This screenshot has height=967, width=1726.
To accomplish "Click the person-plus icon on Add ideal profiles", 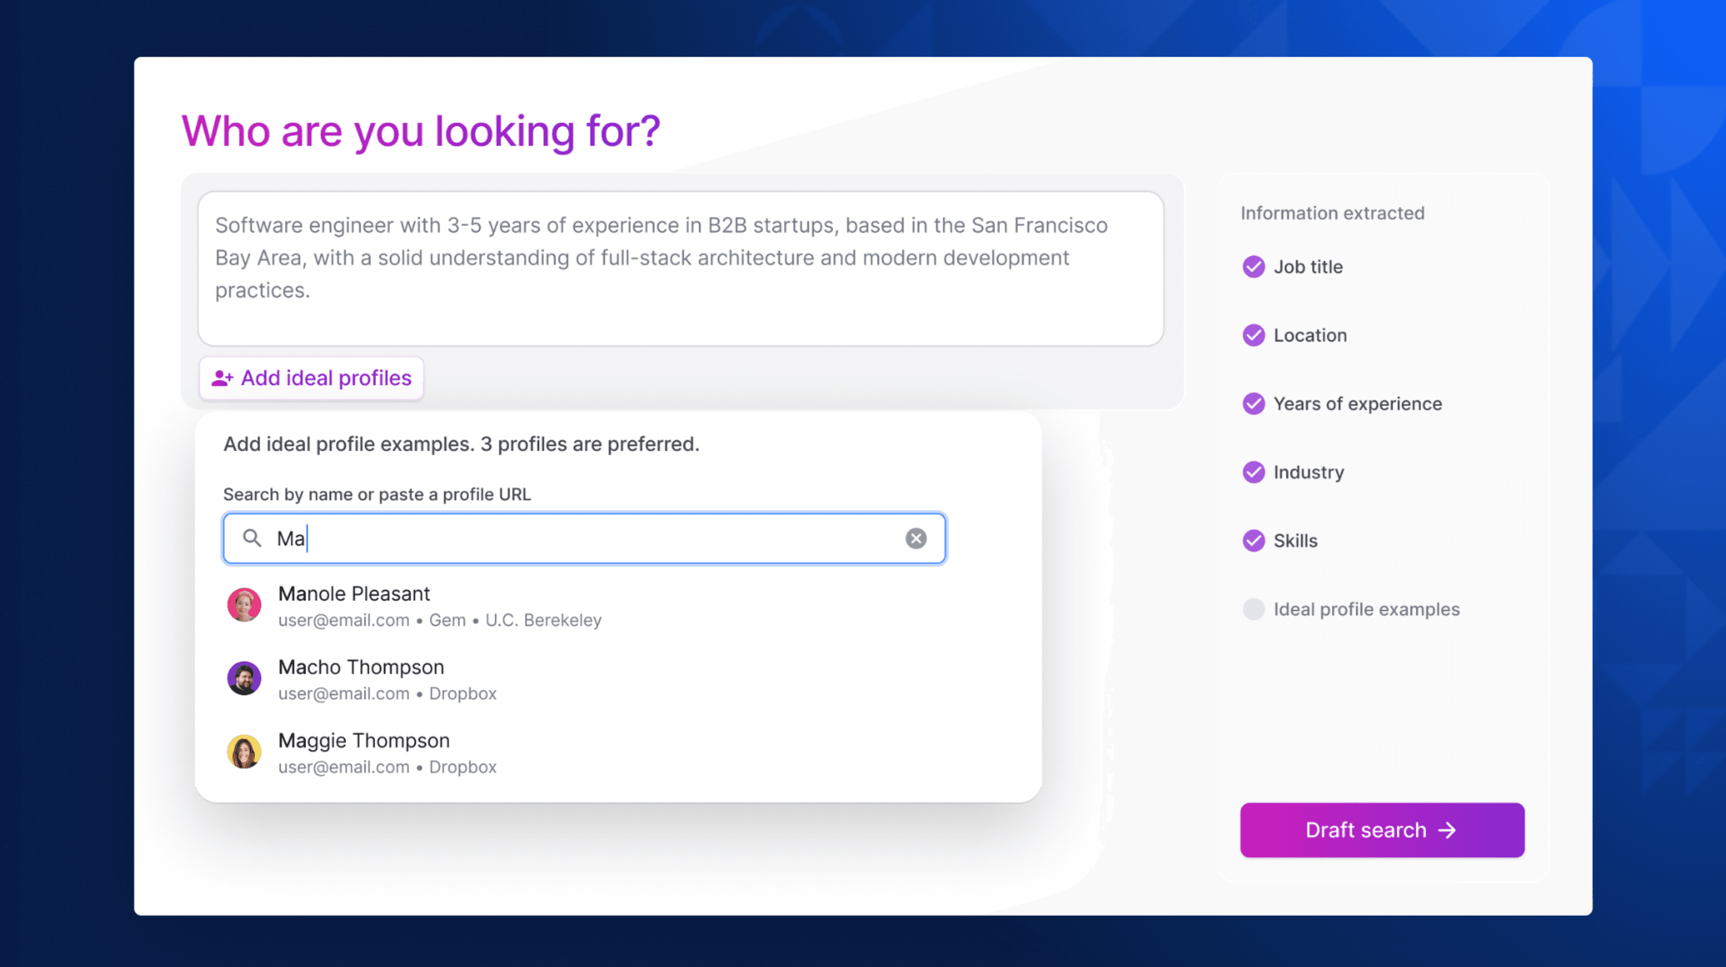I will point(222,378).
